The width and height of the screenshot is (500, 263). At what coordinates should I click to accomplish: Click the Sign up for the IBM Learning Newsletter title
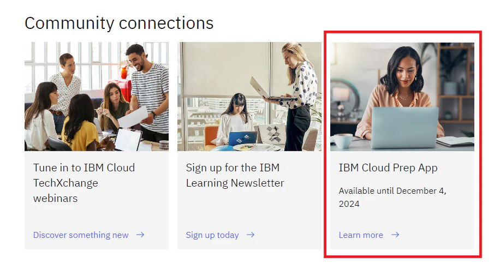pyautogui.click(x=235, y=175)
